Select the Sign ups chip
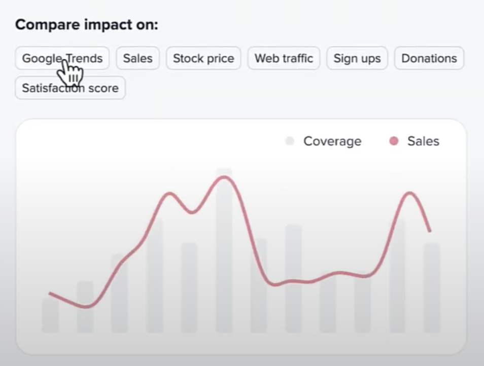This screenshot has width=484, height=366. tap(357, 58)
